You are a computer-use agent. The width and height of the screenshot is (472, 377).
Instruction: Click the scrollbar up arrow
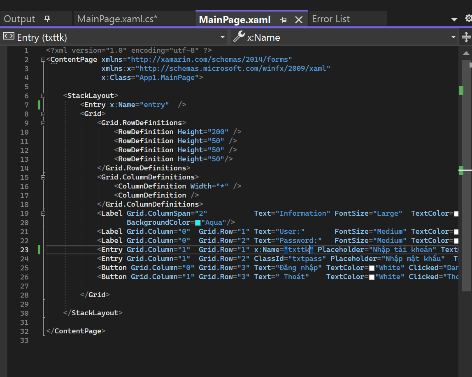[466, 53]
